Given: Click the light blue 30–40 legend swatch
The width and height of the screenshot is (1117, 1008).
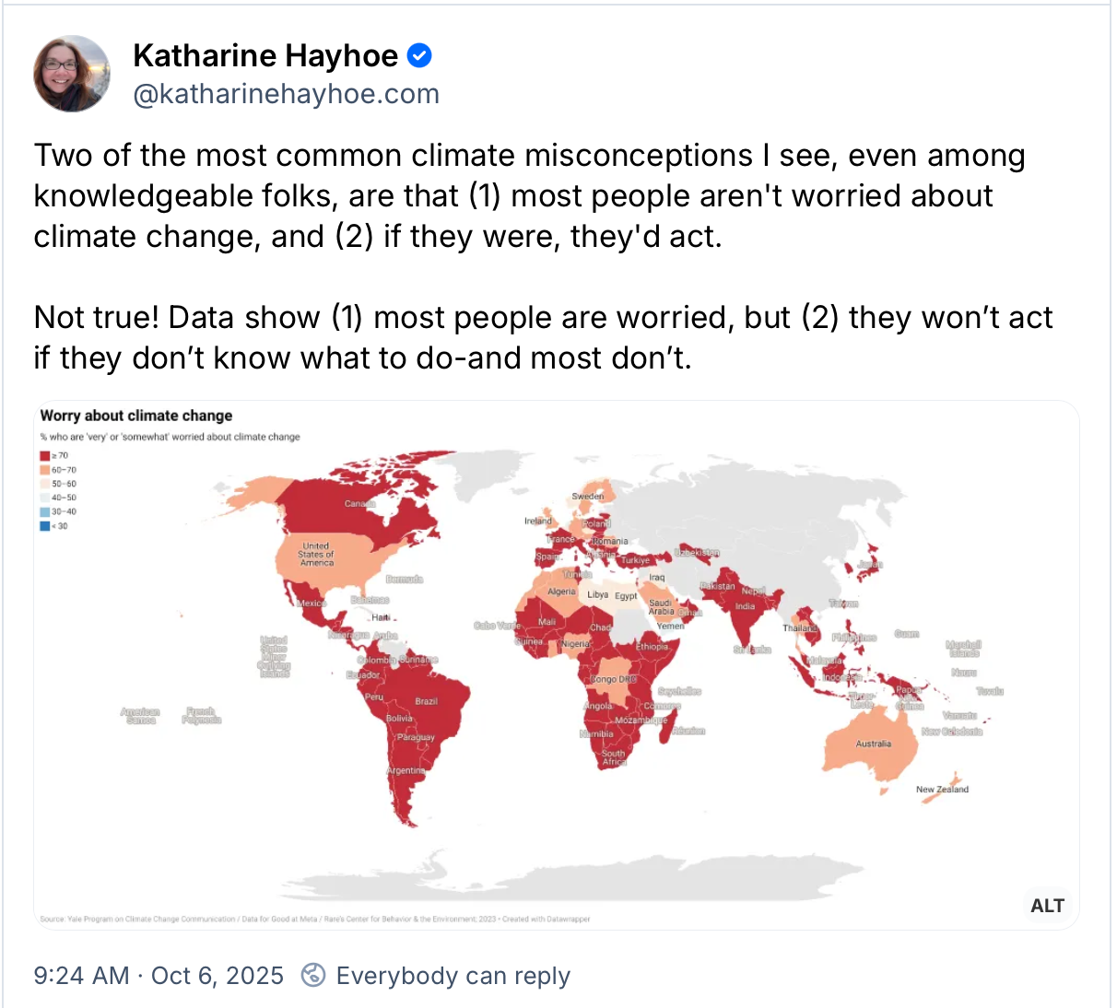Looking at the screenshot, I should coord(44,512).
